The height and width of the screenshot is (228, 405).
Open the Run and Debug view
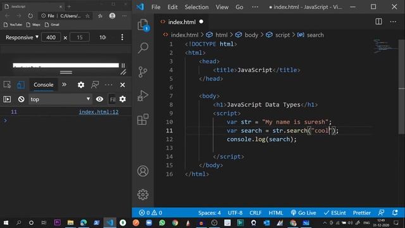pos(143,96)
